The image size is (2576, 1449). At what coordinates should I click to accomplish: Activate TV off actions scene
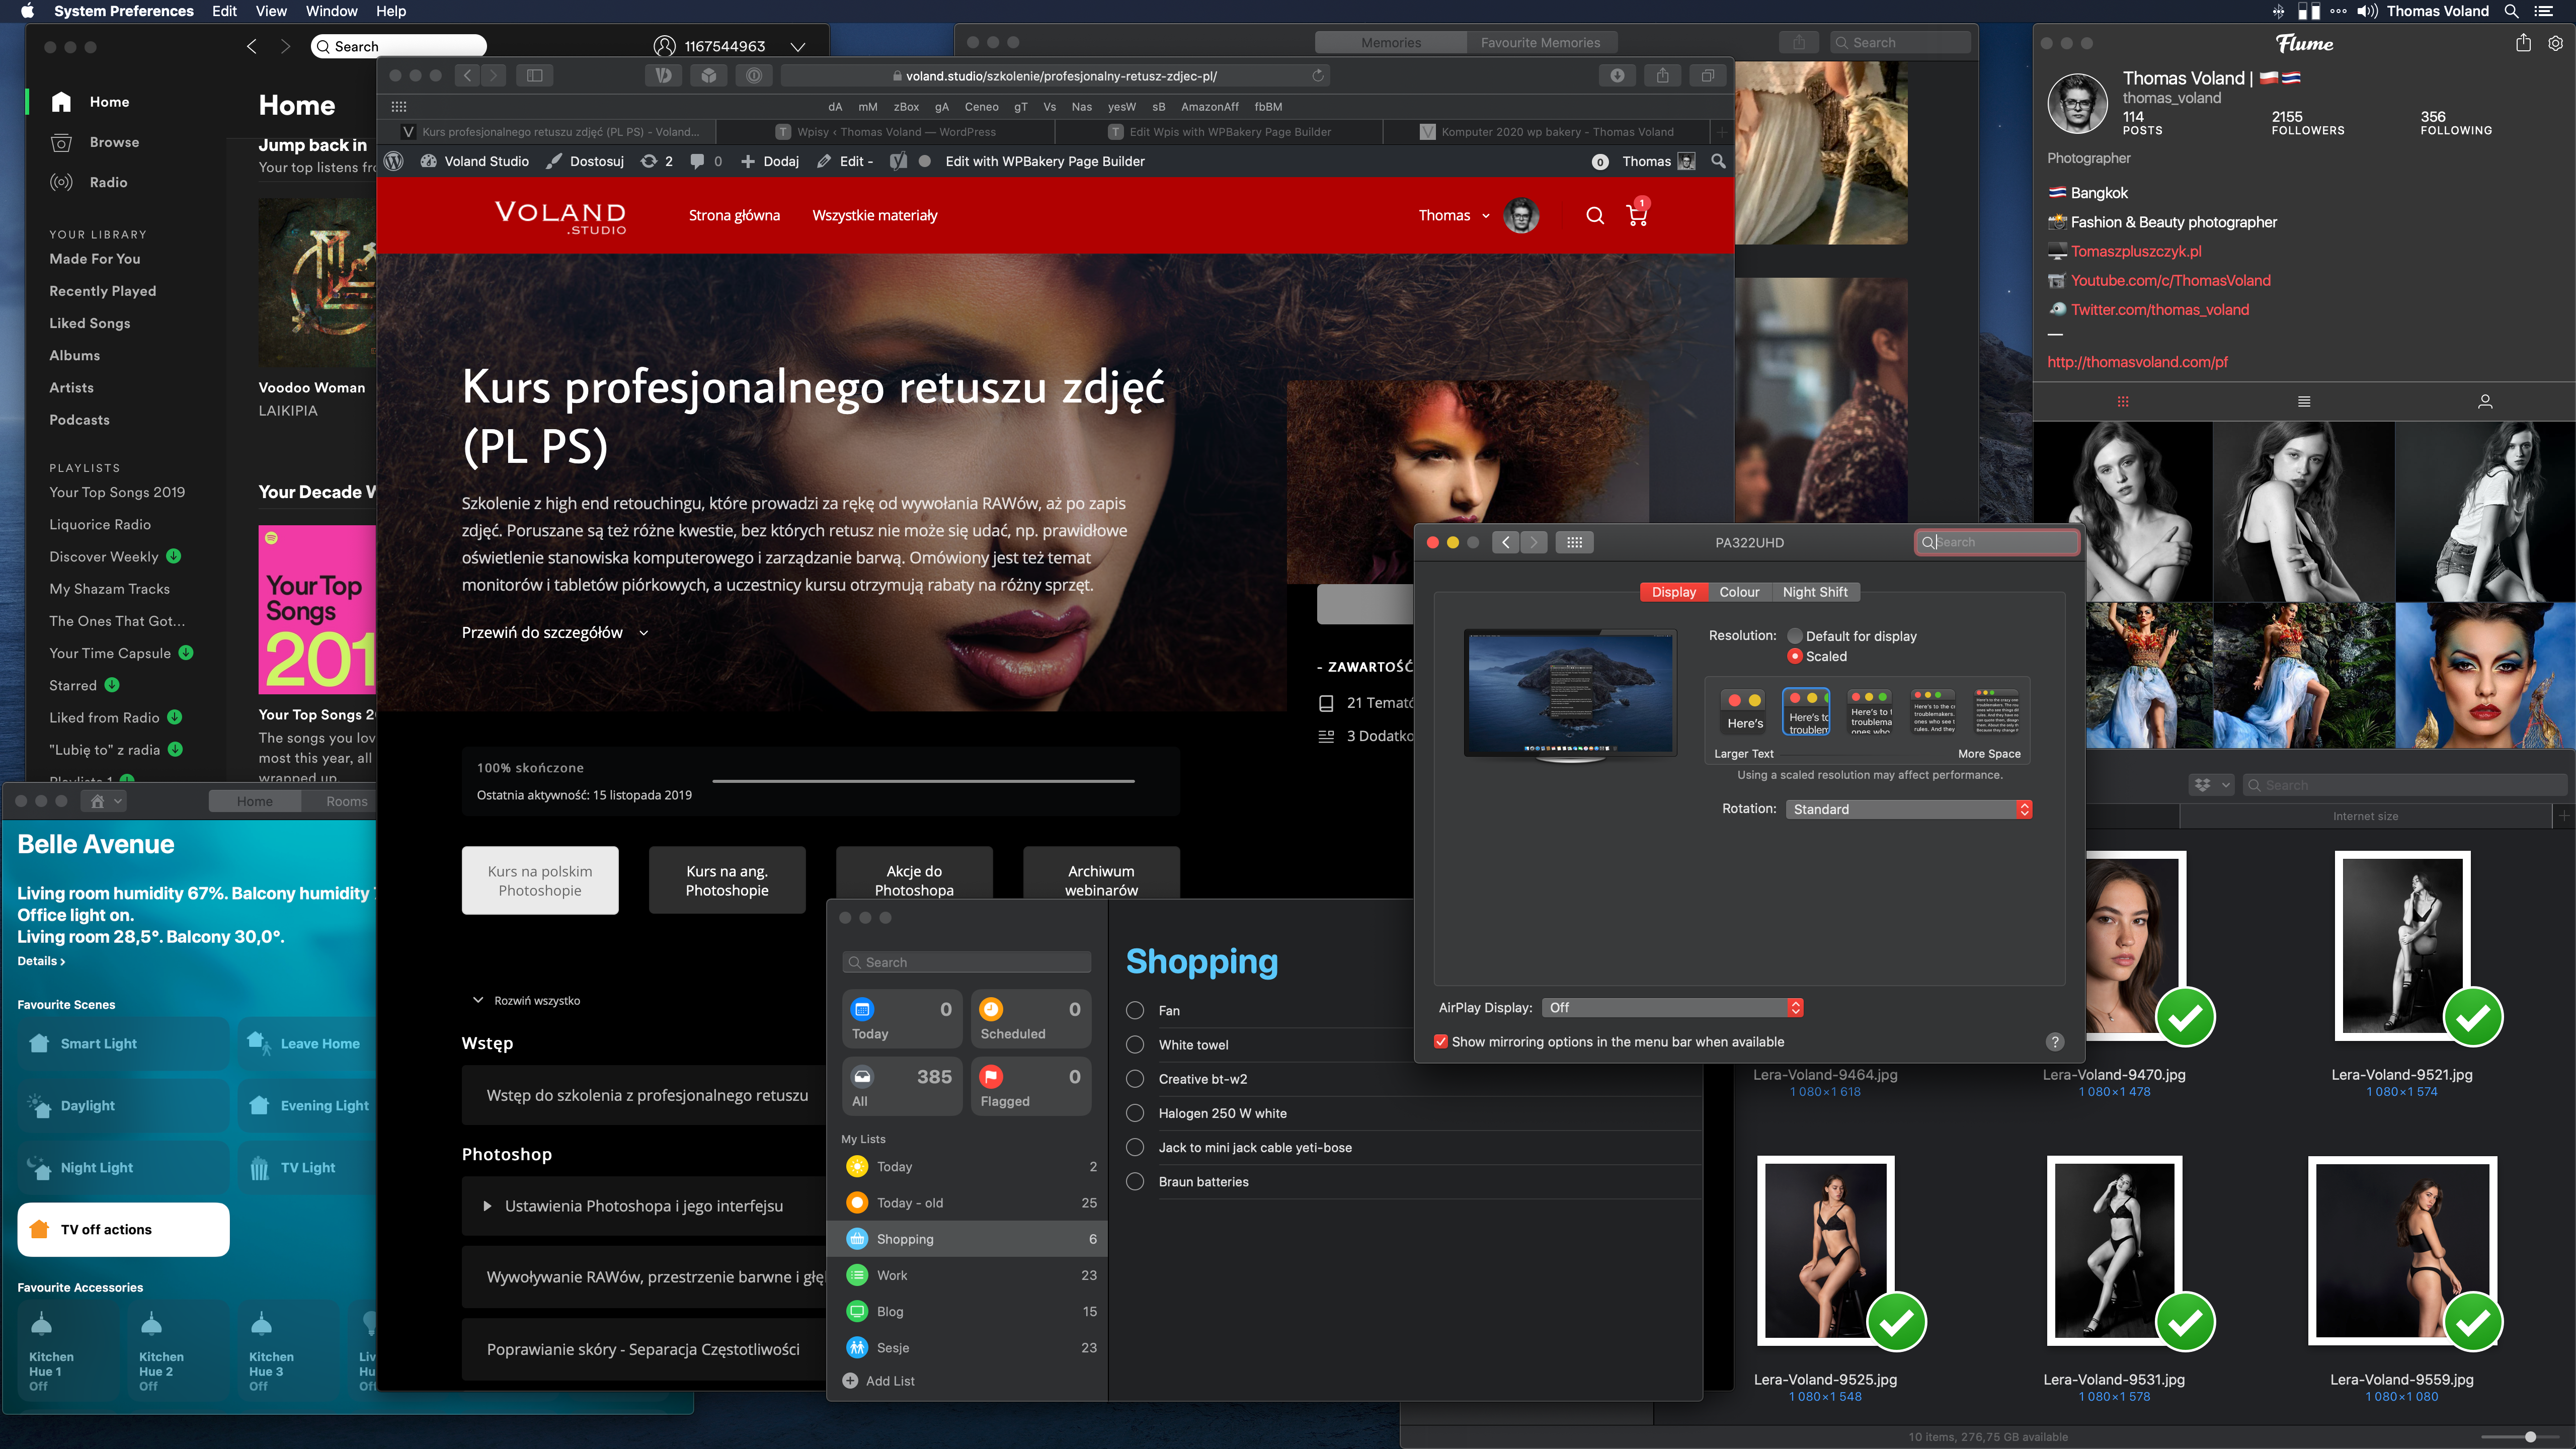(x=123, y=1229)
